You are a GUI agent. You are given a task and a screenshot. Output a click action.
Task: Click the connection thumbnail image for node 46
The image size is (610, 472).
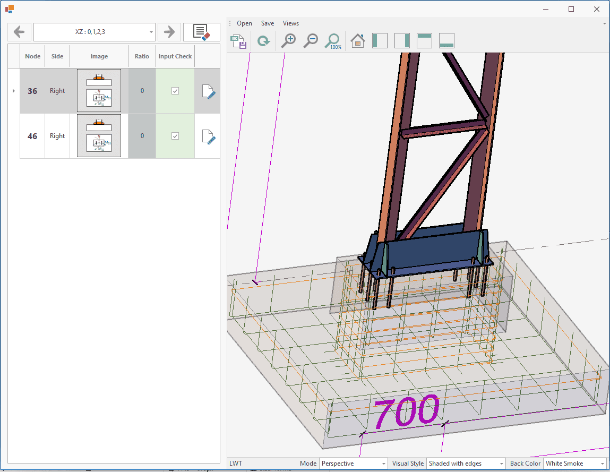(x=99, y=136)
